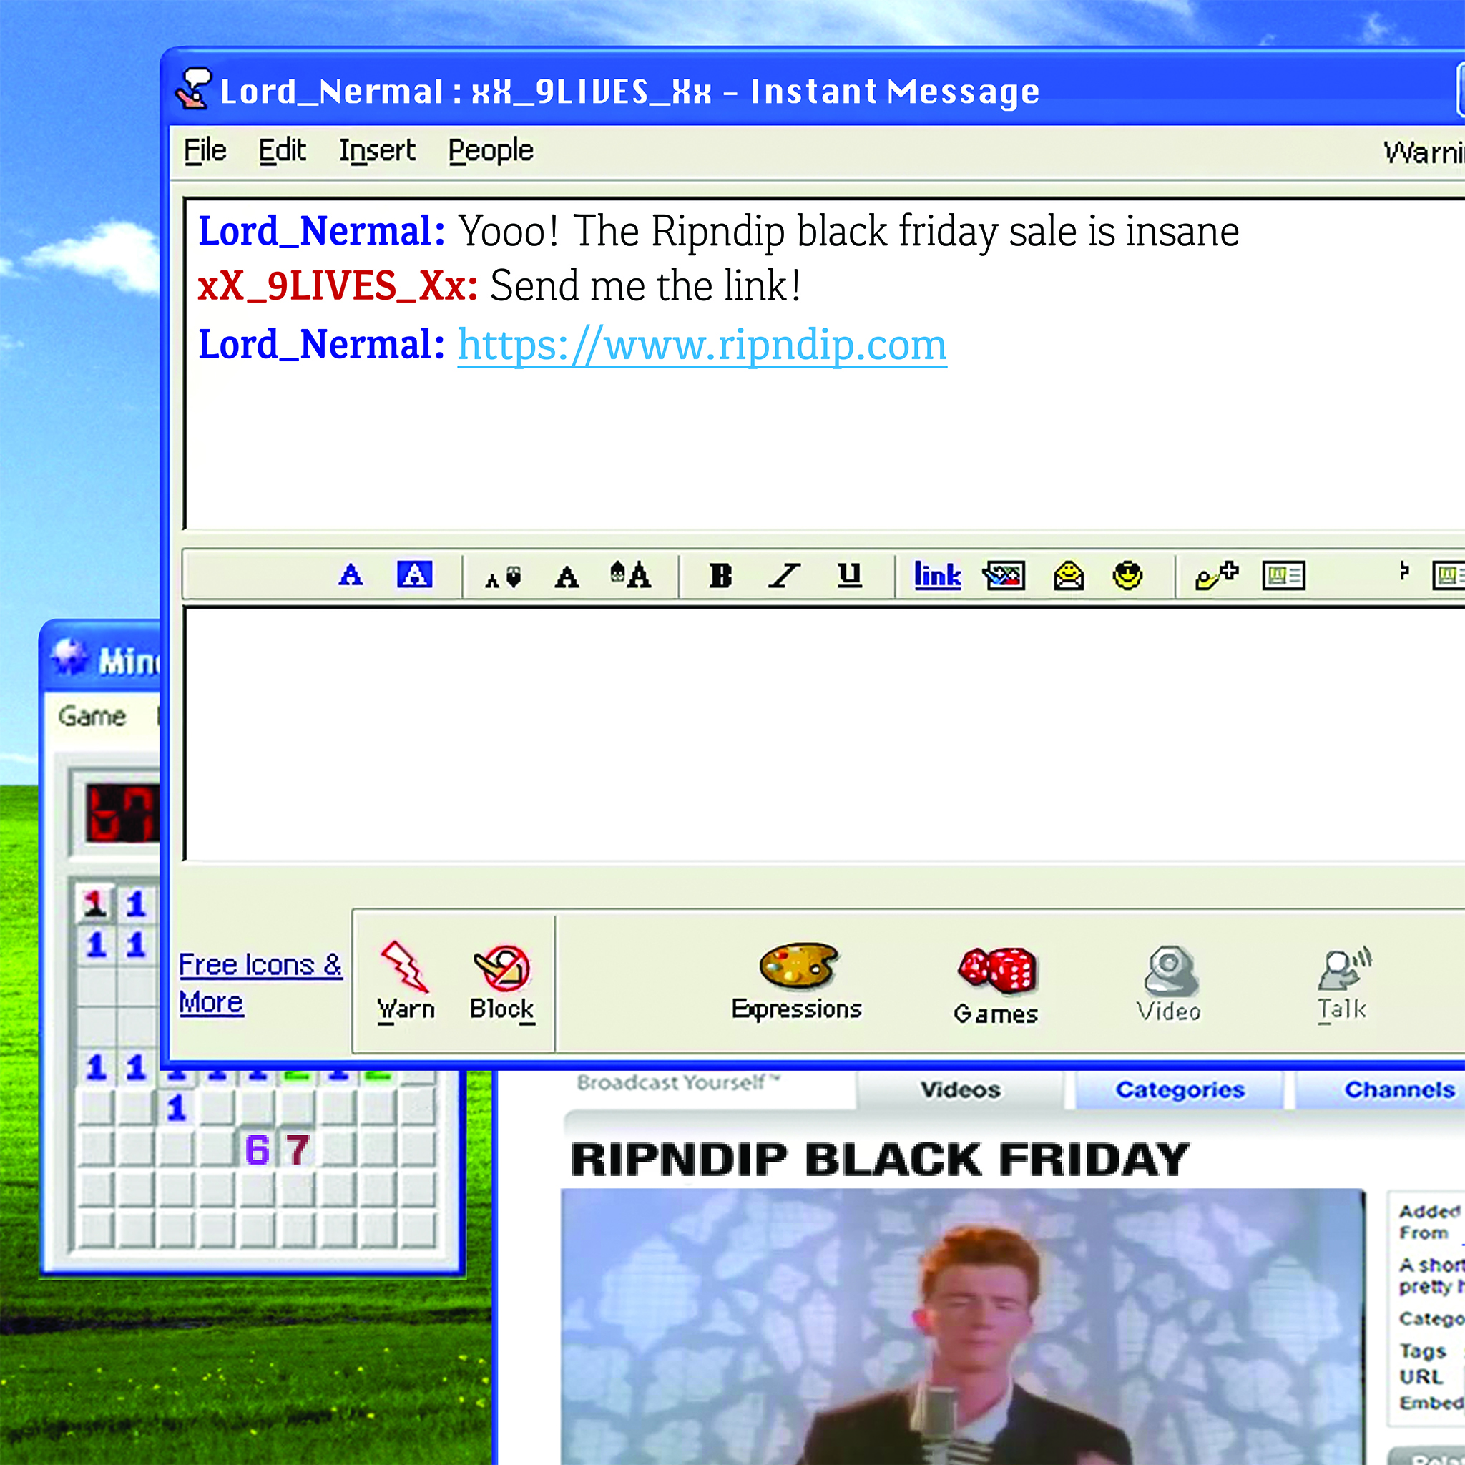Click the purple 6 cell in Minesweeper
This screenshot has width=1465, height=1465.
(257, 1150)
